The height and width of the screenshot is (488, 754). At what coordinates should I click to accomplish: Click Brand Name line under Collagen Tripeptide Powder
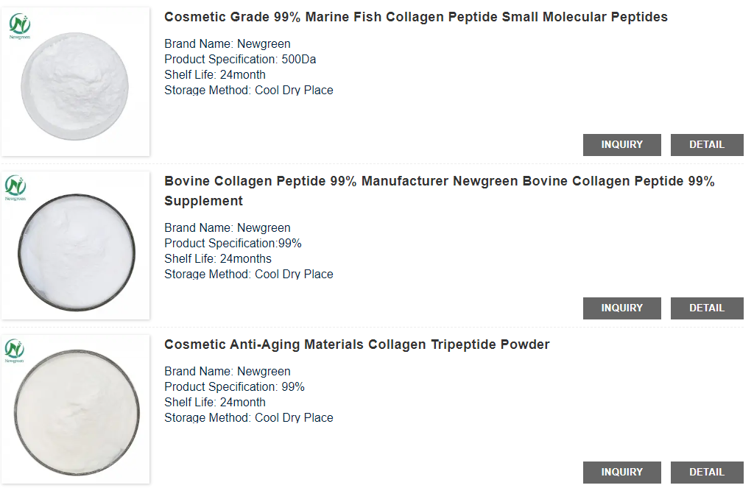click(x=228, y=372)
